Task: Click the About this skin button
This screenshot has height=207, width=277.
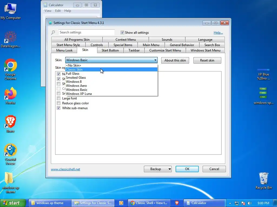Action: [175, 60]
